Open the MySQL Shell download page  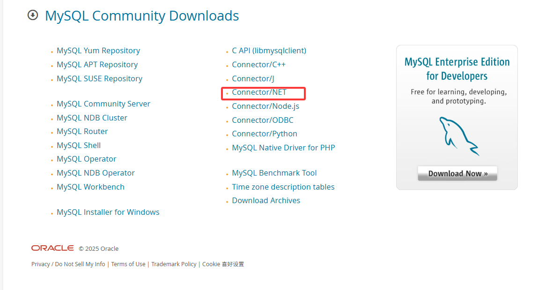pos(79,146)
